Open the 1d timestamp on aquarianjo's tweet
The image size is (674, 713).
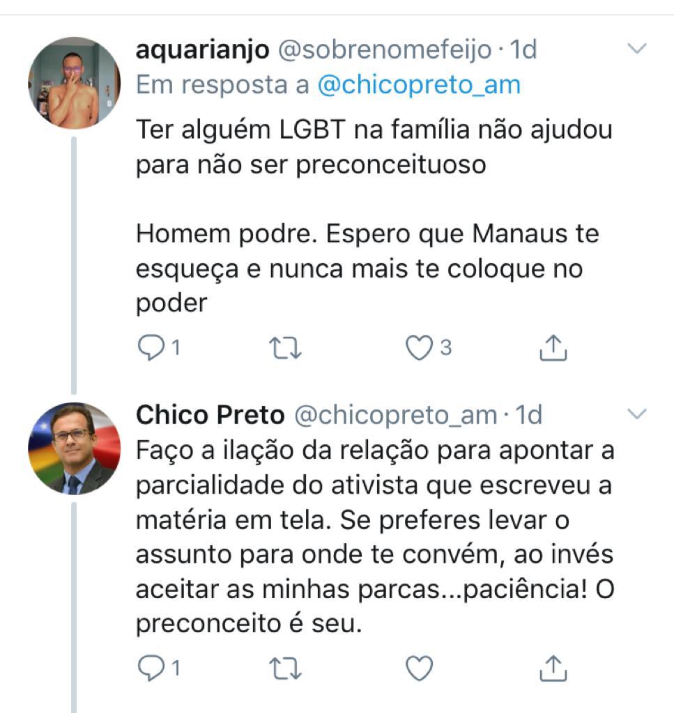523,49
